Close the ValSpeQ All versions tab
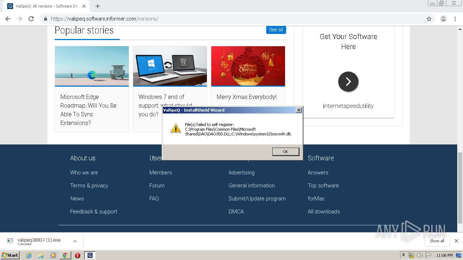 pos(84,6)
